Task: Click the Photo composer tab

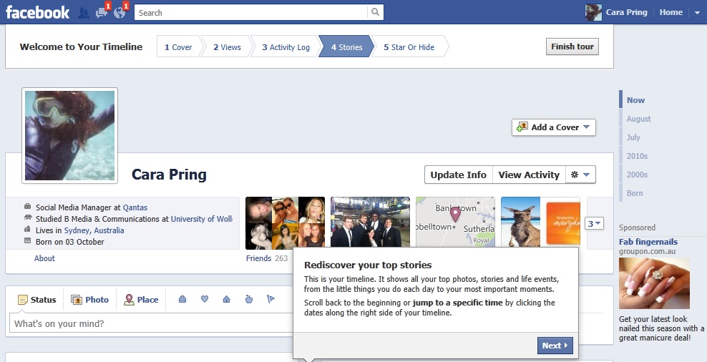Action: click(x=90, y=300)
